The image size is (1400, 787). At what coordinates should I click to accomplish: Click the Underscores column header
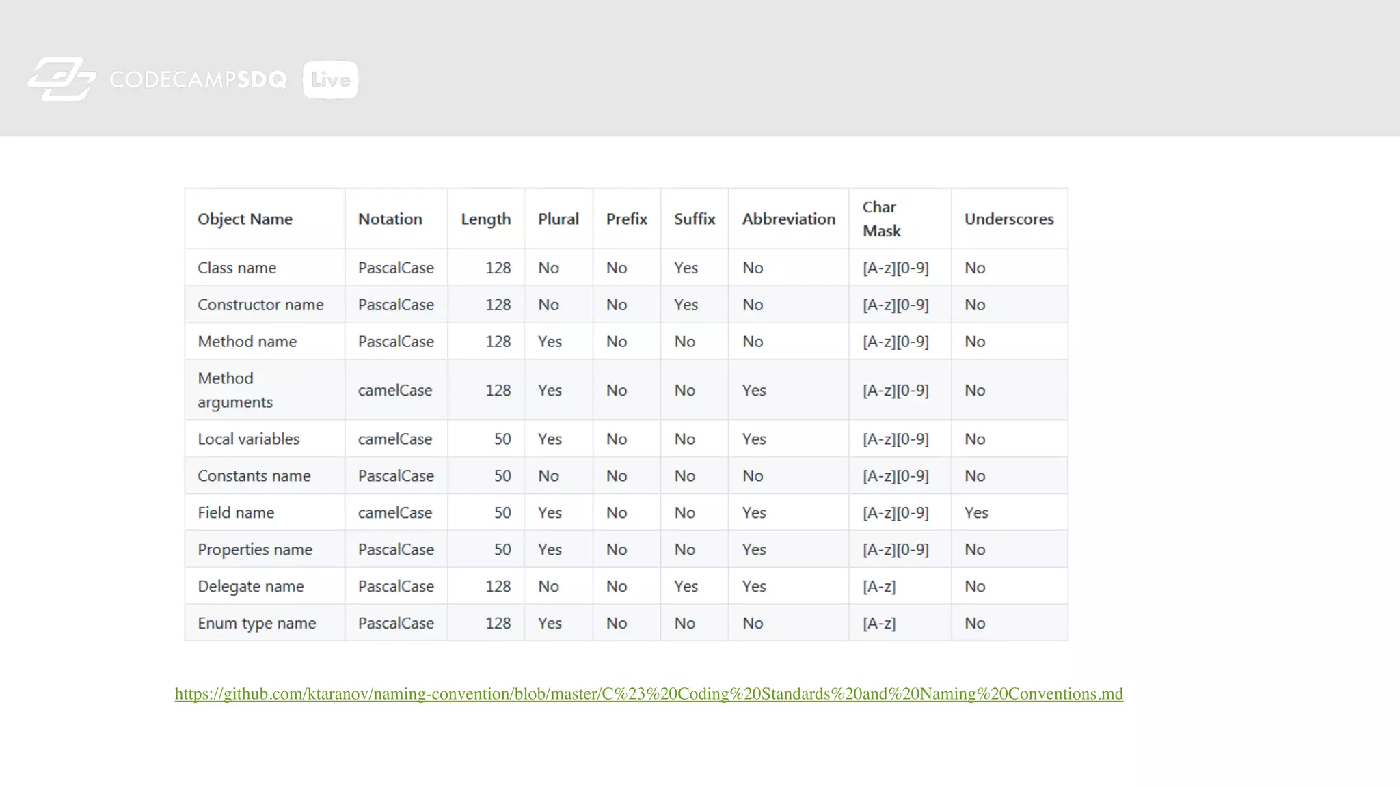1008,219
